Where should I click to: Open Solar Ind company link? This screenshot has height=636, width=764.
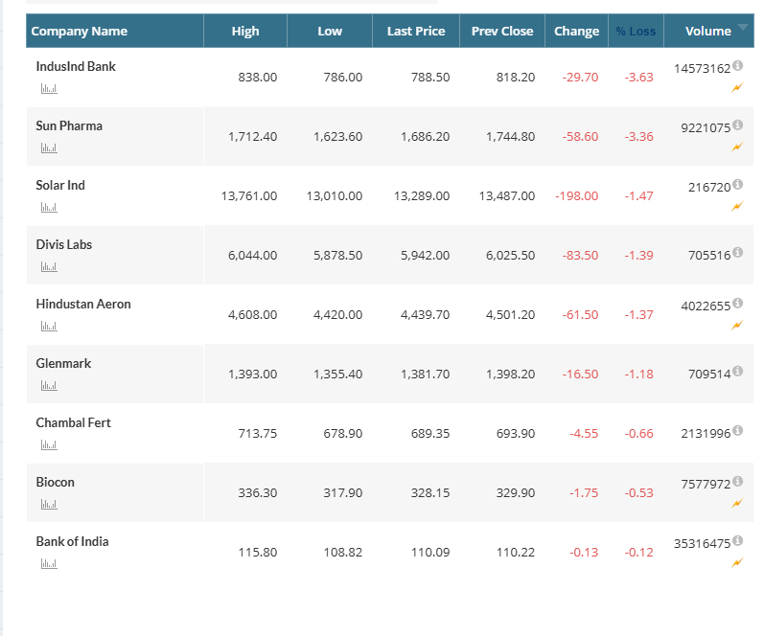click(60, 185)
